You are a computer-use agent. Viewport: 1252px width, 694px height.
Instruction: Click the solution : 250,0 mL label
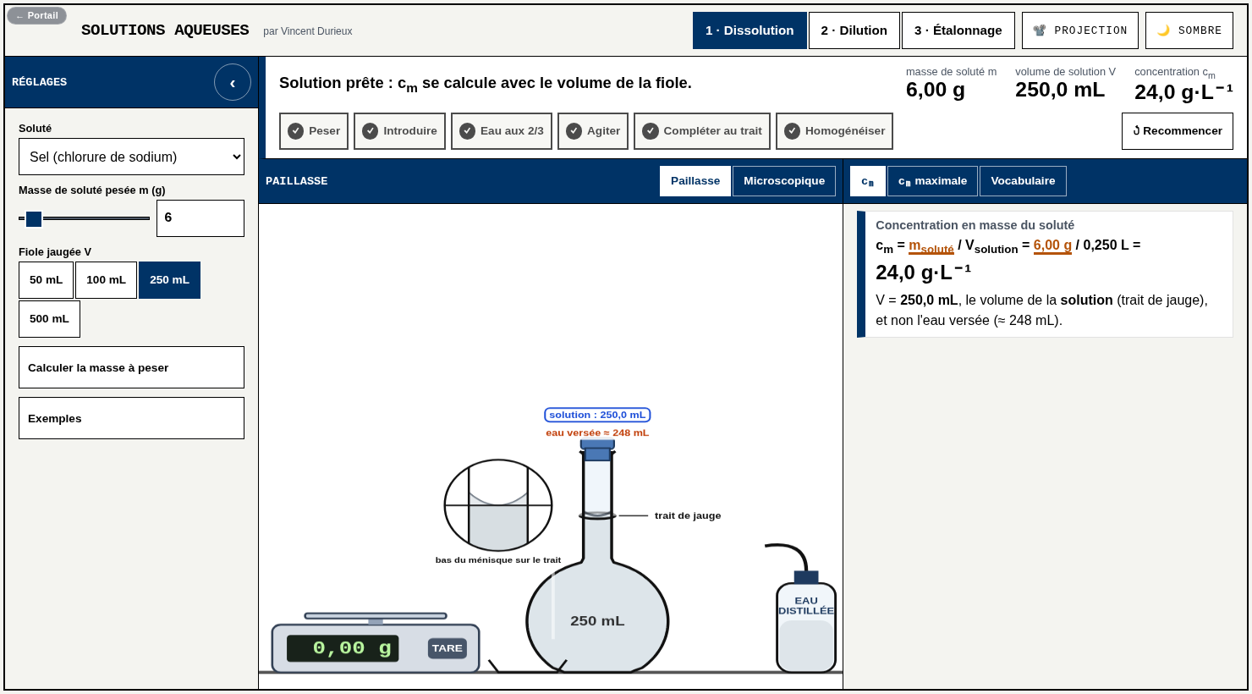point(597,415)
